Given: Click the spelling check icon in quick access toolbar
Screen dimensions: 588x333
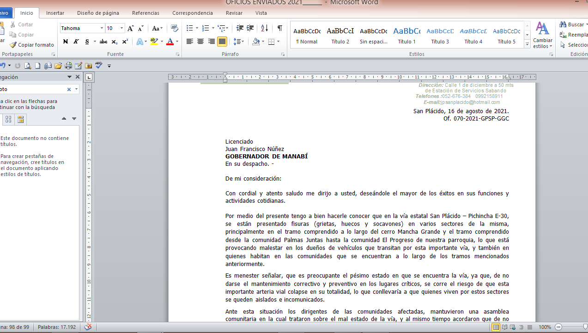Looking at the screenshot, I should click(99, 66).
